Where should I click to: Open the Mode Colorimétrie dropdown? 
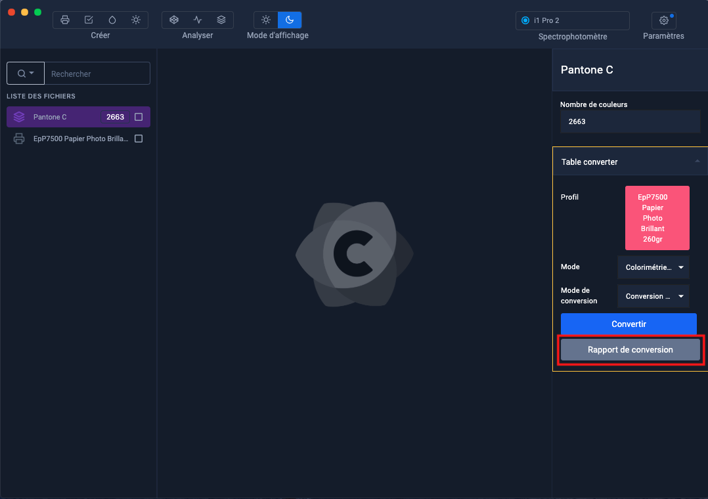(x=653, y=267)
